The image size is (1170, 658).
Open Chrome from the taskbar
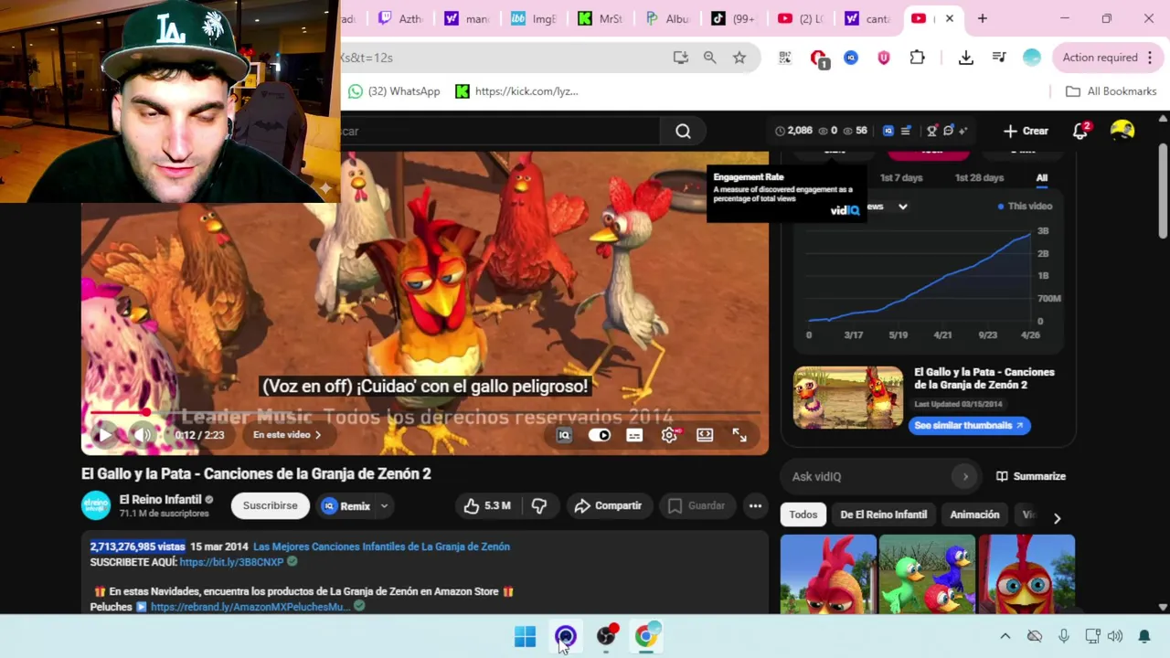click(x=646, y=636)
